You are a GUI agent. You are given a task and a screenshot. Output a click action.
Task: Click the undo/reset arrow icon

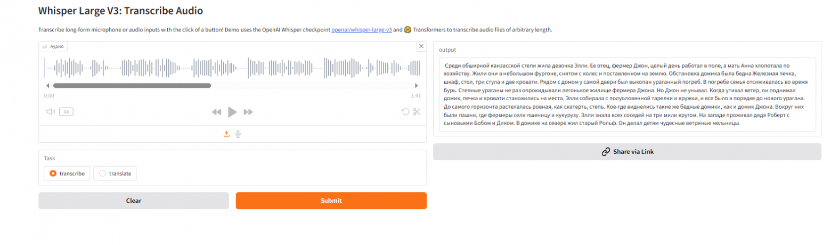pyautogui.click(x=405, y=112)
